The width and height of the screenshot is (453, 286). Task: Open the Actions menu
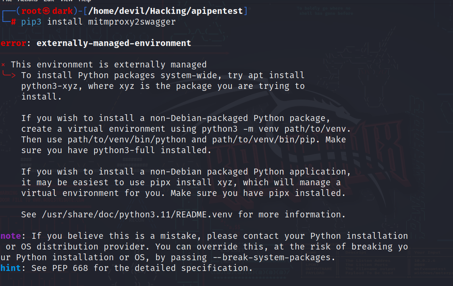(x=28, y=1)
